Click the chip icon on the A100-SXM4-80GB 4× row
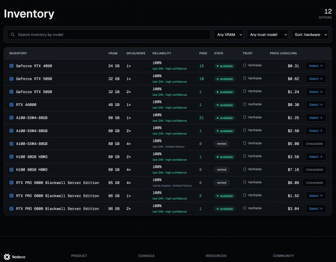The height and width of the screenshot is (262, 336). 11,144
